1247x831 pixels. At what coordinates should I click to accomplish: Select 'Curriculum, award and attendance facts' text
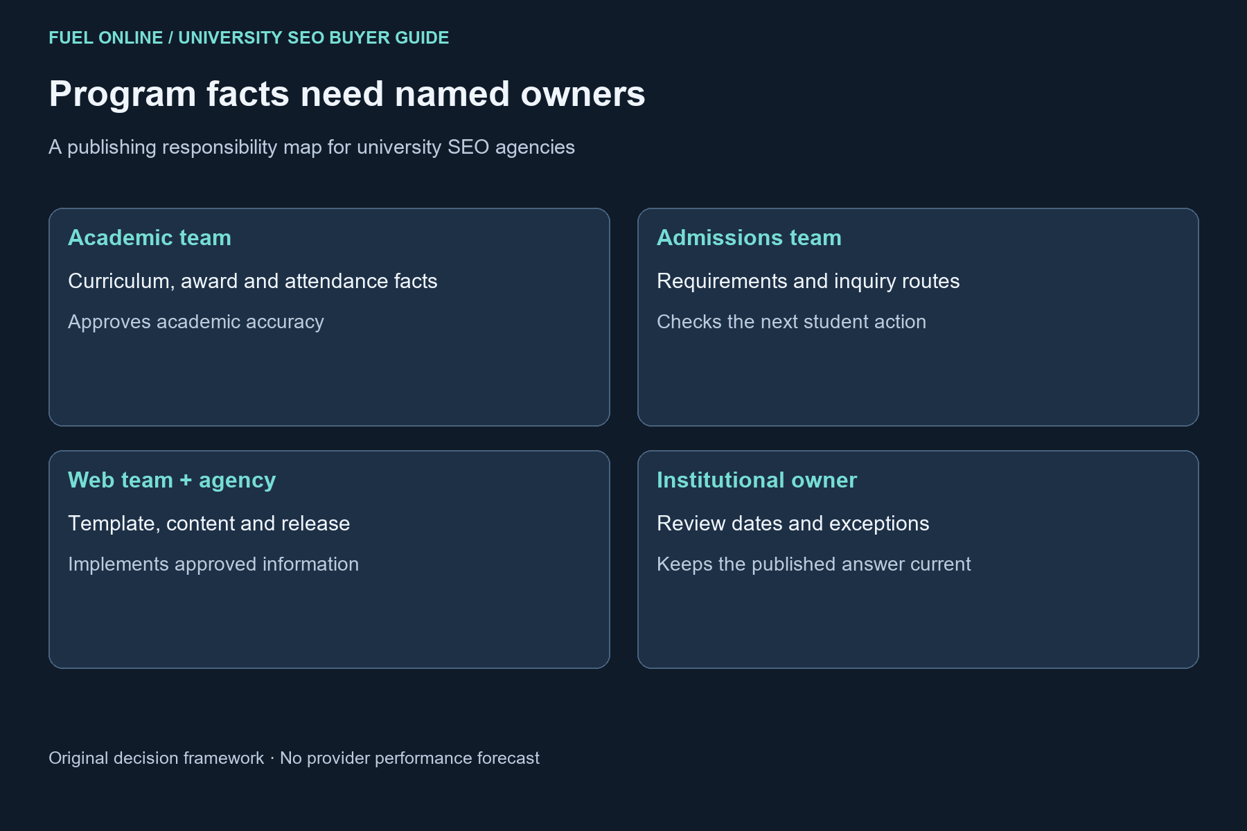(x=253, y=281)
